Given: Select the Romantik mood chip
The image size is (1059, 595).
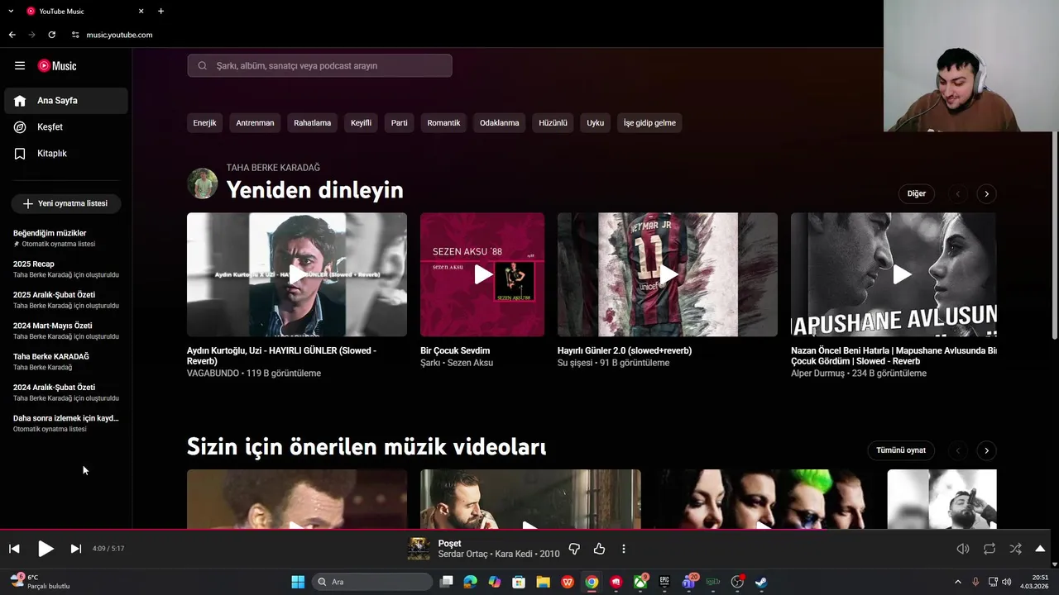Looking at the screenshot, I should tap(443, 123).
